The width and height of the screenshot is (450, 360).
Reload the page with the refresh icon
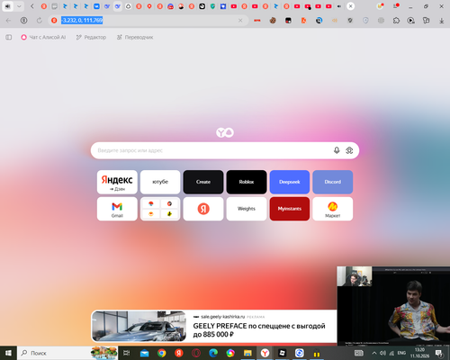[x=40, y=21]
